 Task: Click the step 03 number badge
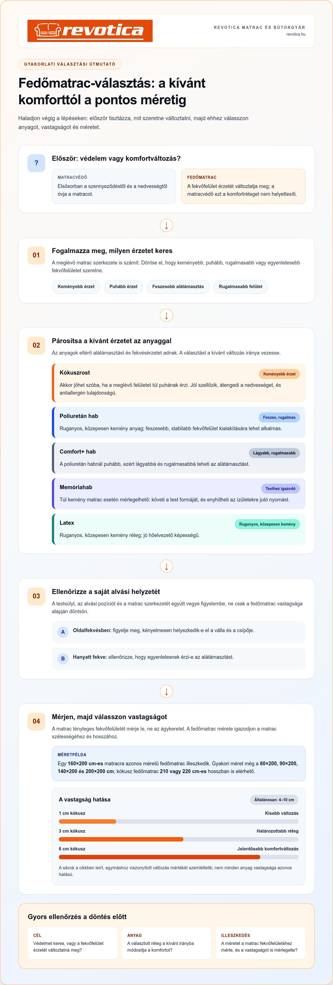pos(36,597)
